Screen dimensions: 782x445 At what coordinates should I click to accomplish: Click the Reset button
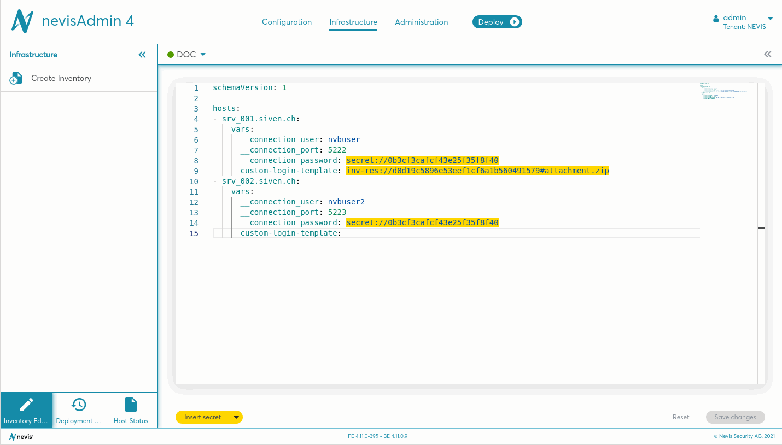point(680,417)
